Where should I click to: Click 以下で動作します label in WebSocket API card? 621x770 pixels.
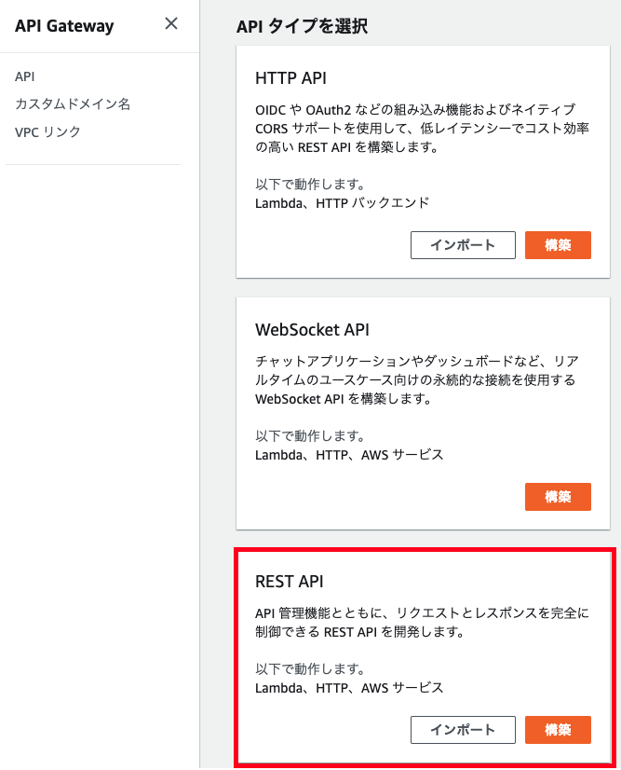pyautogui.click(x=310, y=435)
